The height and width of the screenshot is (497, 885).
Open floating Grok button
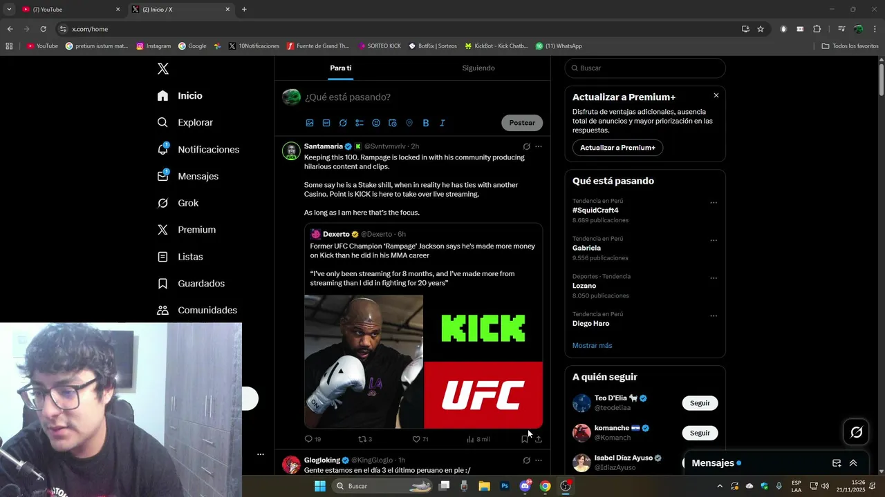(x=856, y=432)
